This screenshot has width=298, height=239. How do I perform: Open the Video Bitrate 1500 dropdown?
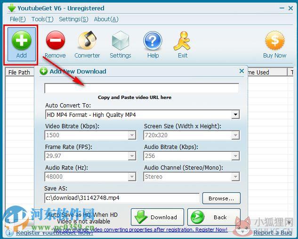coord(132,135)
